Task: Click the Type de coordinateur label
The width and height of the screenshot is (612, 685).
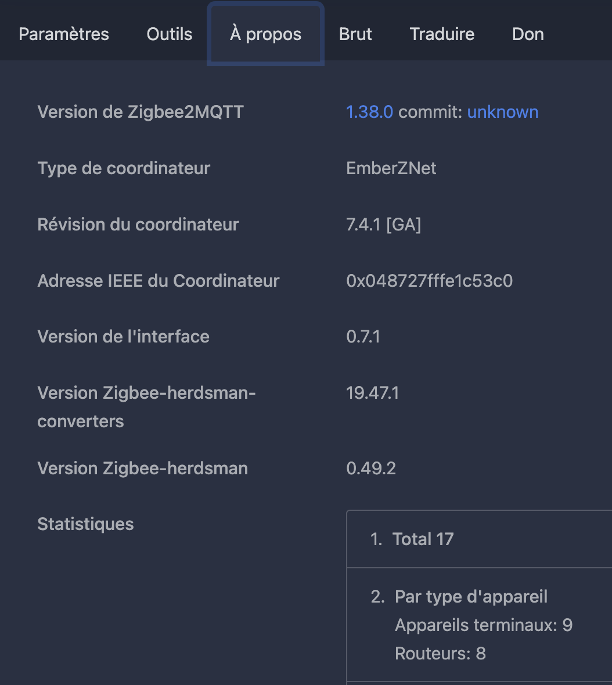Action: (124, 168)
